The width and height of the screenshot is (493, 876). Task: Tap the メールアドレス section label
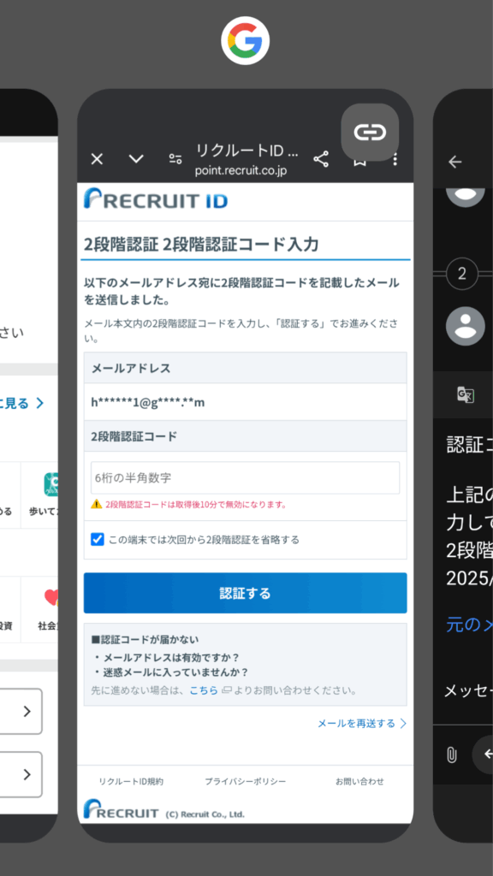point(131,368)
